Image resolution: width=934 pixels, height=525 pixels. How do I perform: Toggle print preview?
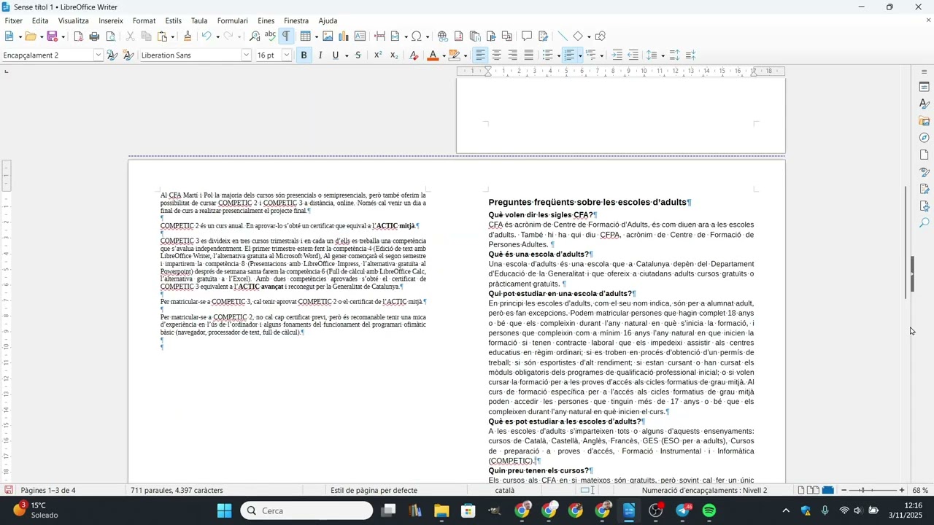pyautogui.click(x=111, y=36)
